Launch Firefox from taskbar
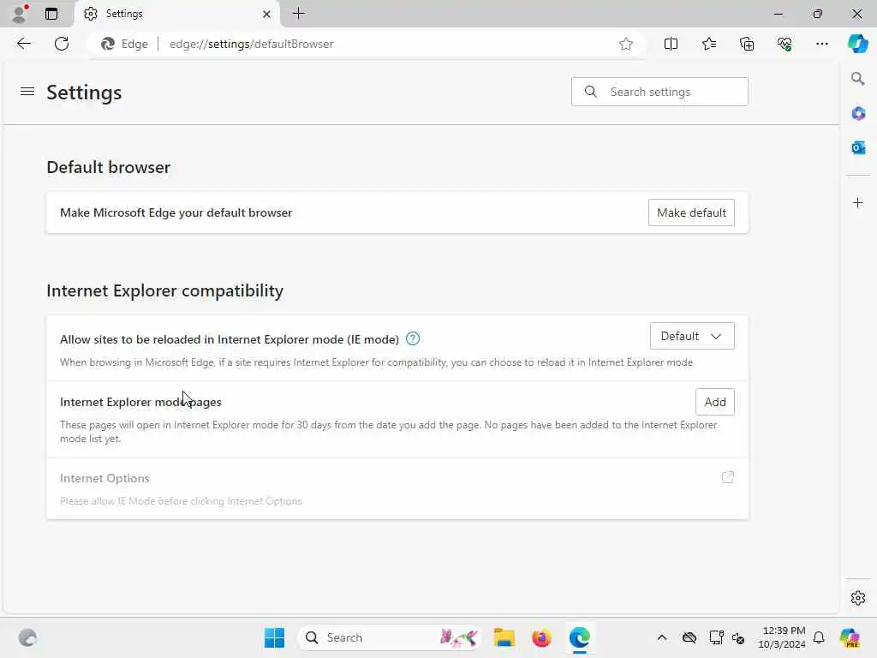This screenshot has width=877, height=658. pyautogui.click(x=541, y=637)
